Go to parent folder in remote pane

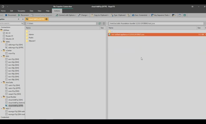point(112,31)
